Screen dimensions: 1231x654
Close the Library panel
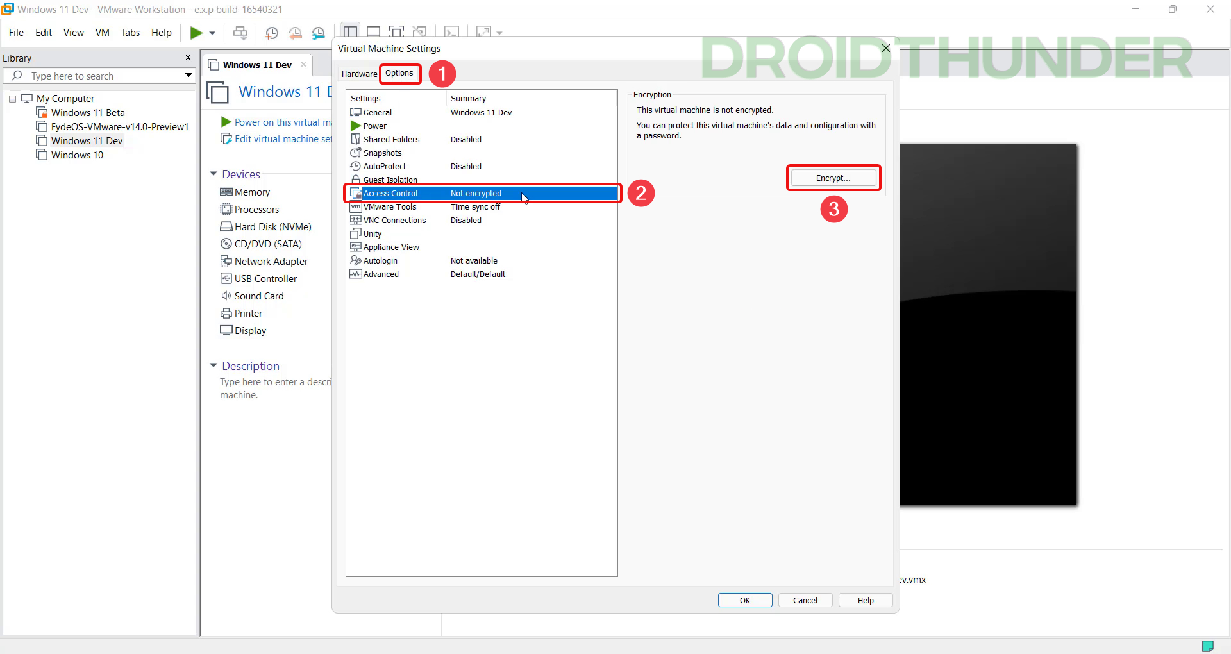tap(188, 58)
